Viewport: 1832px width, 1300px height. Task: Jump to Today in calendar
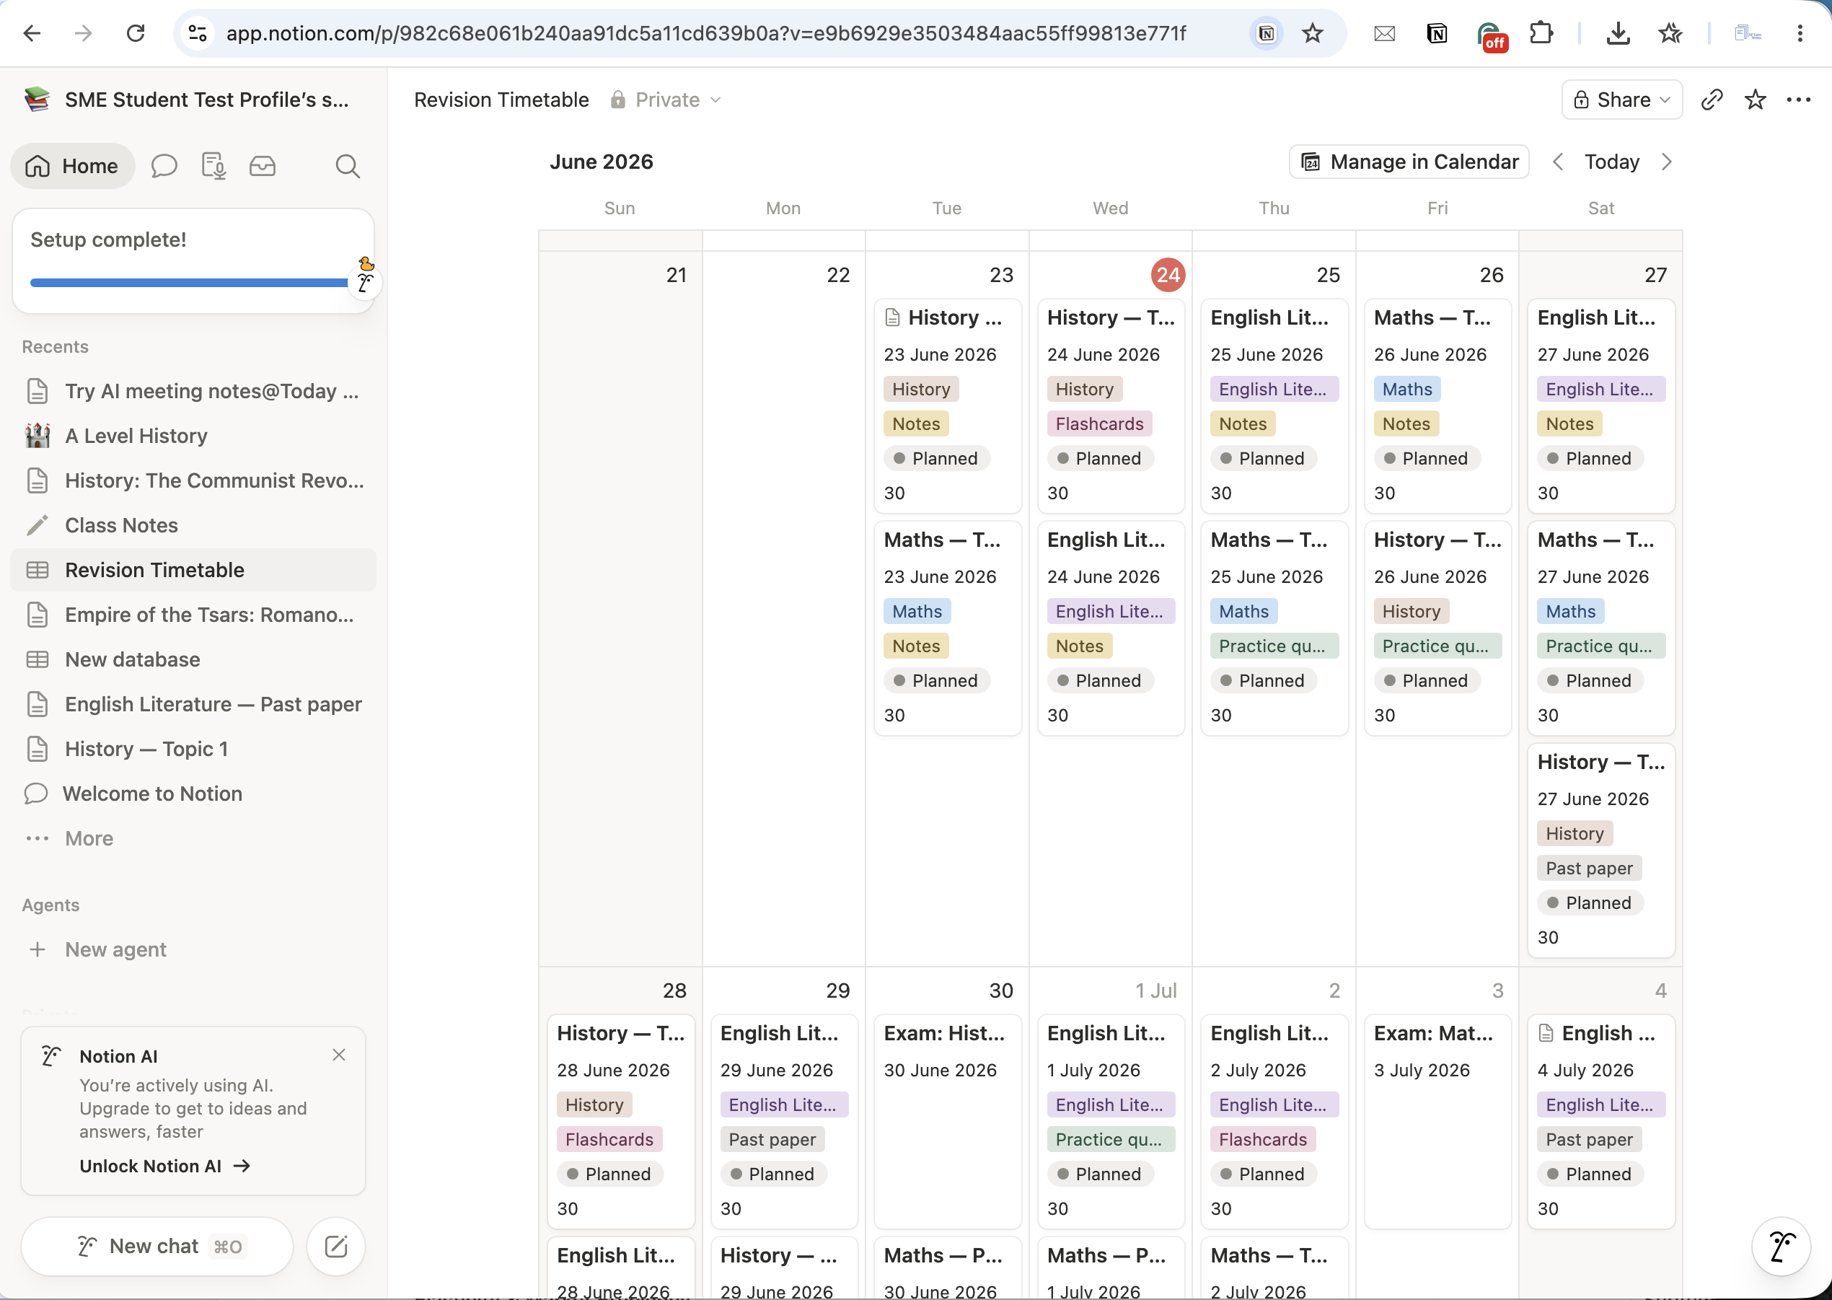1612,162
